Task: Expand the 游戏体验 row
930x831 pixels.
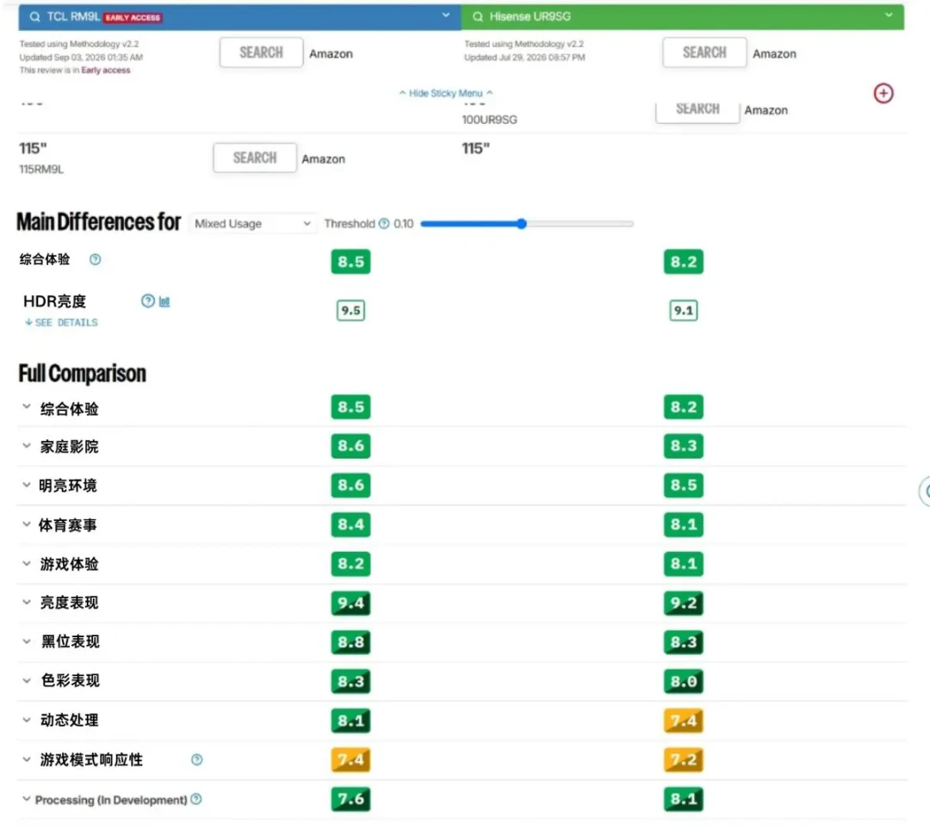Action: 26,563
